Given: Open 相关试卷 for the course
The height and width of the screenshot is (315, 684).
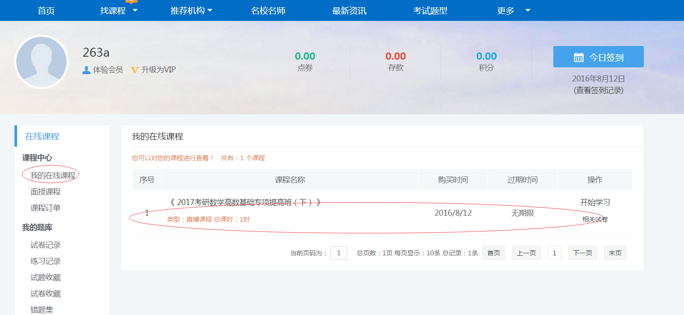Looking at the screenshot, I should [595, 220].
